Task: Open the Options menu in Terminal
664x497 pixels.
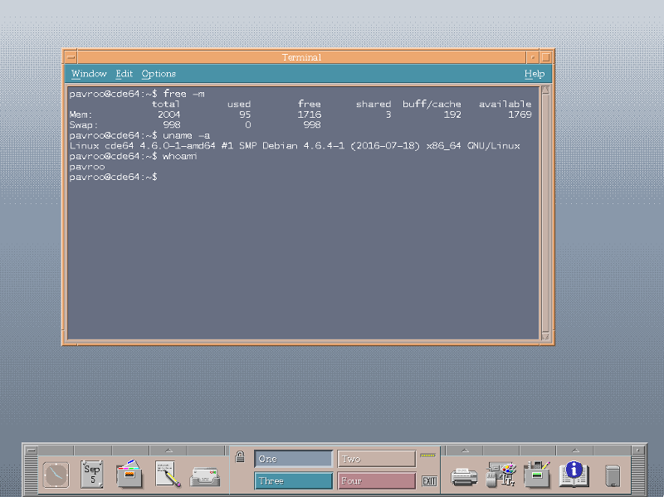Action: click(x=158, y=74)
